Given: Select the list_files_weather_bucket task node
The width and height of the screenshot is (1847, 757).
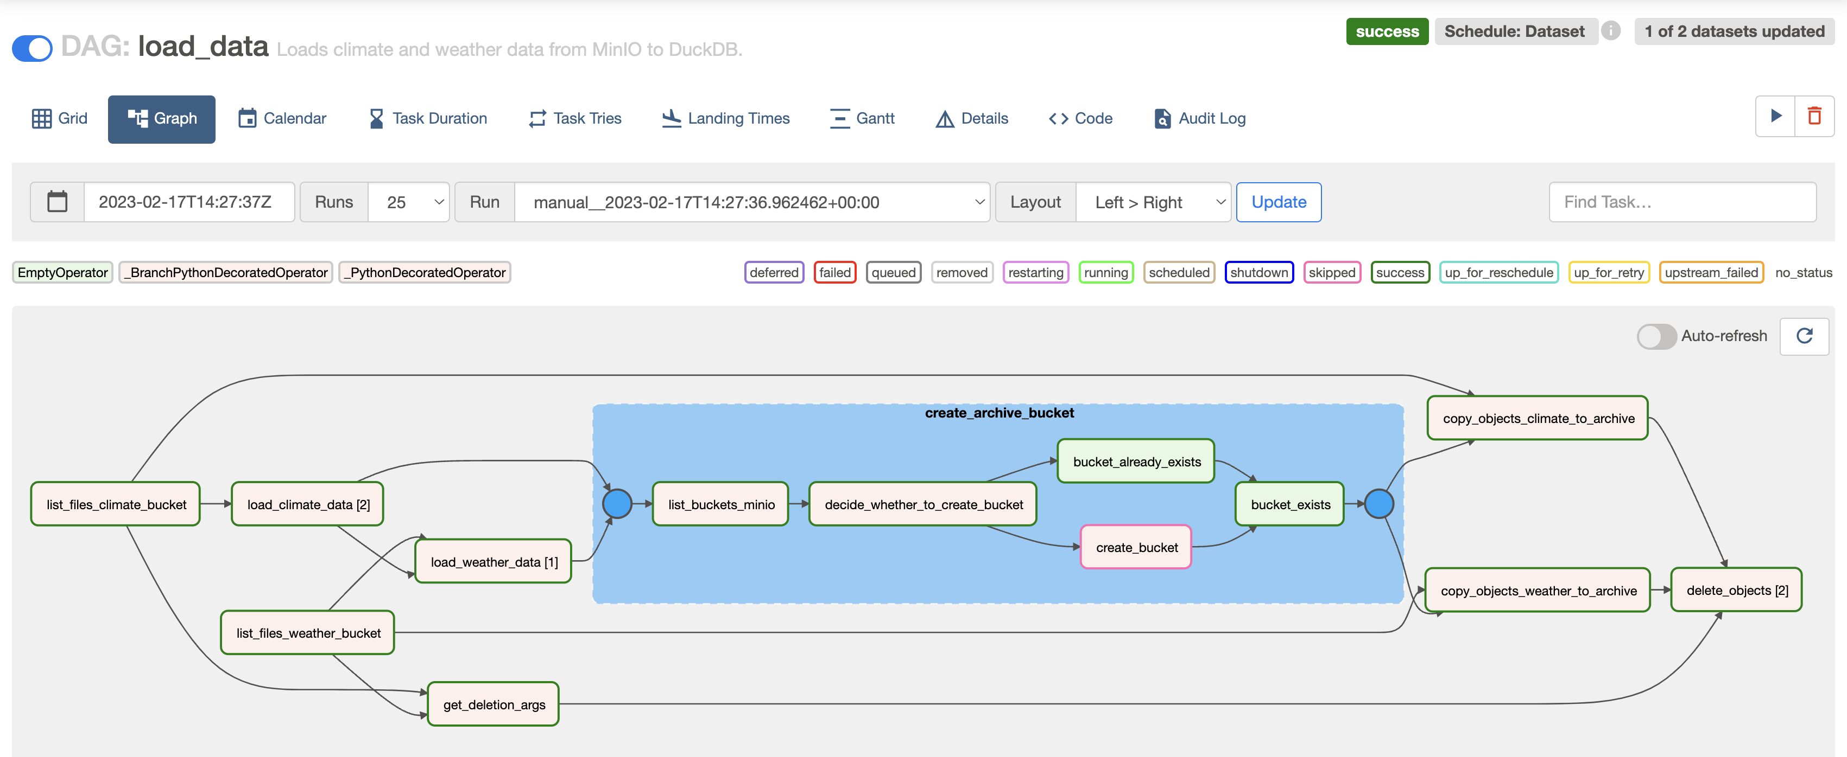Looking at the screenshot, I should point(308,633).
